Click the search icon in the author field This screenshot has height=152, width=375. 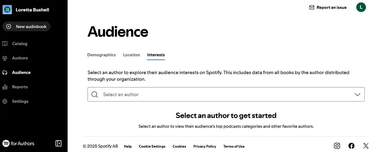click(95, 94)
